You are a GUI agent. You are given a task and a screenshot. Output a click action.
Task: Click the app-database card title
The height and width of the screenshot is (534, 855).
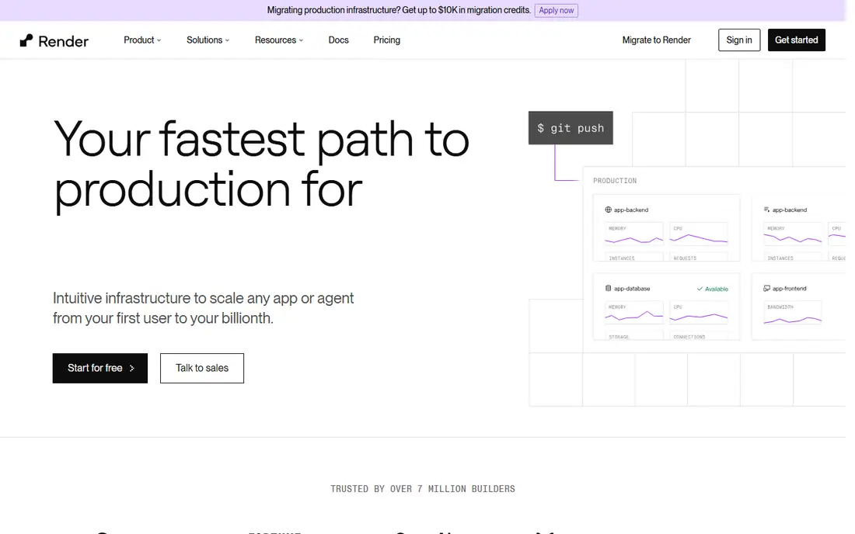632,289
